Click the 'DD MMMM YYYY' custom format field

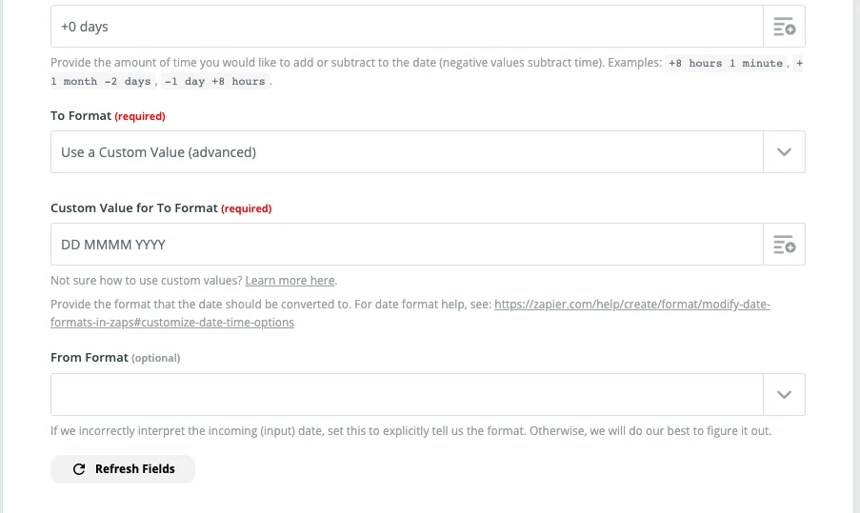coord(407,245)
